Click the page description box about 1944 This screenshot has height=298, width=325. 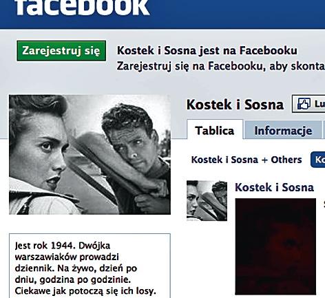[x=90, y=266]
